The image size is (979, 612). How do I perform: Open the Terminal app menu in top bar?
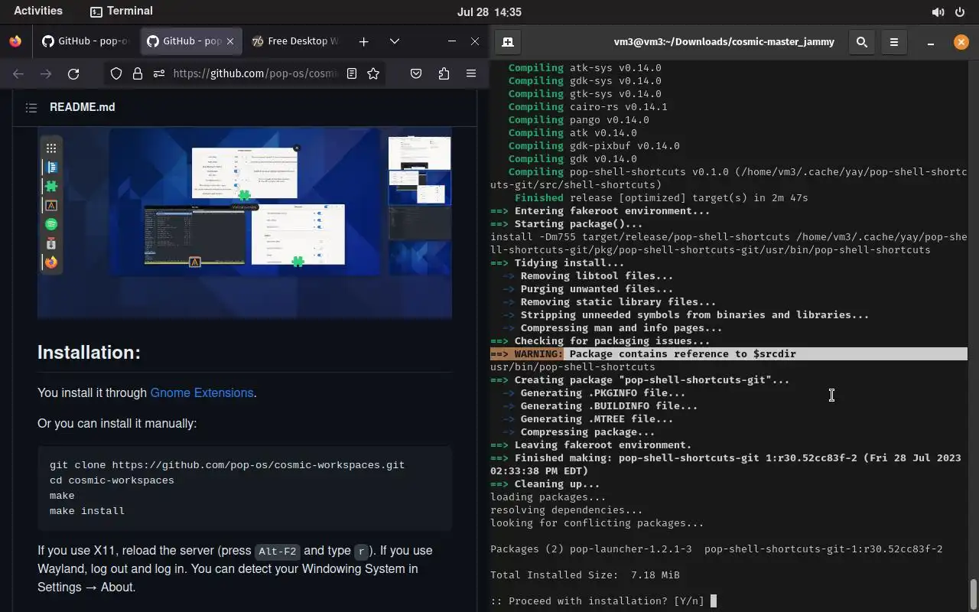(122, 11)
